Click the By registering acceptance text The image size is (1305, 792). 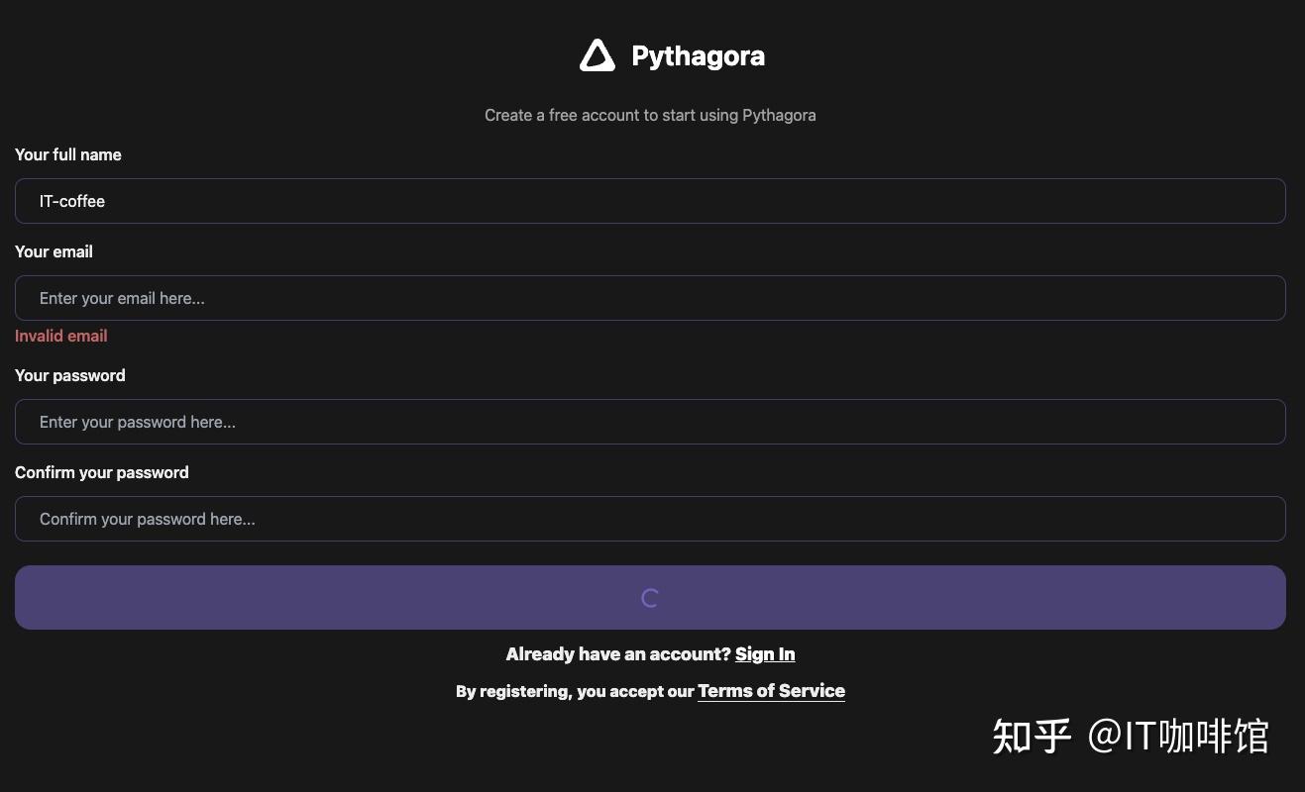tap(575, 691)
